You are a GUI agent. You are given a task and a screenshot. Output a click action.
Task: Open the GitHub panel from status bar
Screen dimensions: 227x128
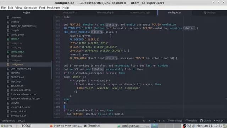pos(205,121)
